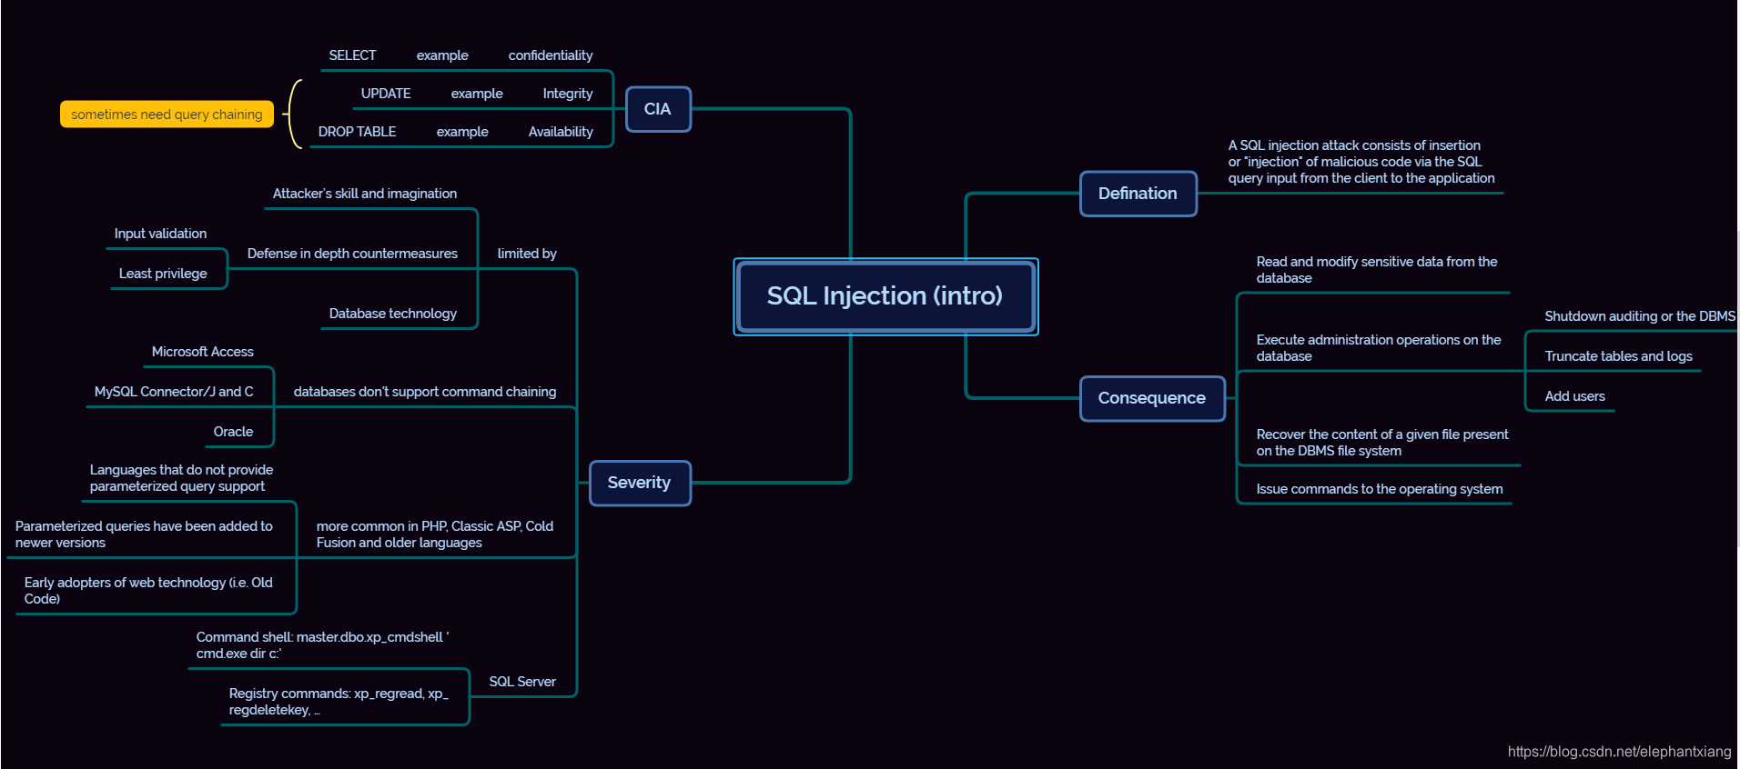Viewport: 1740px width, 769px height.
Task: Click 'example' next to DROP TABLE
Action: (462, 132)
